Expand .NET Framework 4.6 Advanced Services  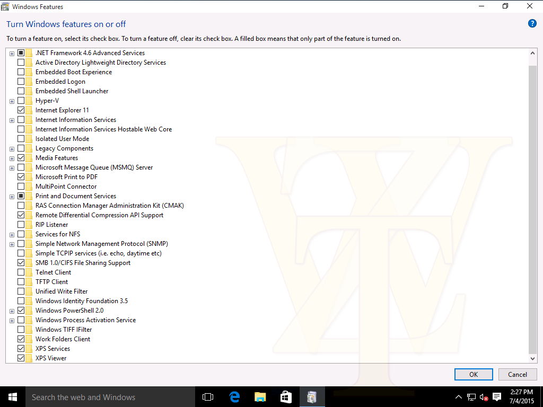12,54
